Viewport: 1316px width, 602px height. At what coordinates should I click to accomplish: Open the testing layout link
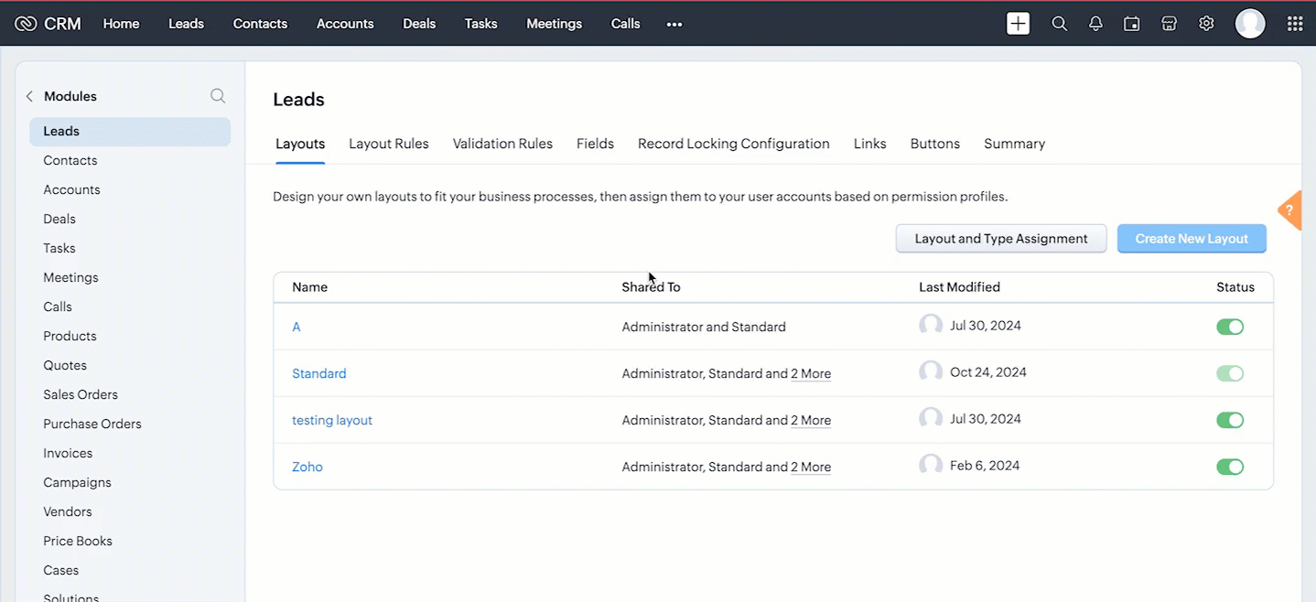[x=332, y=420]
